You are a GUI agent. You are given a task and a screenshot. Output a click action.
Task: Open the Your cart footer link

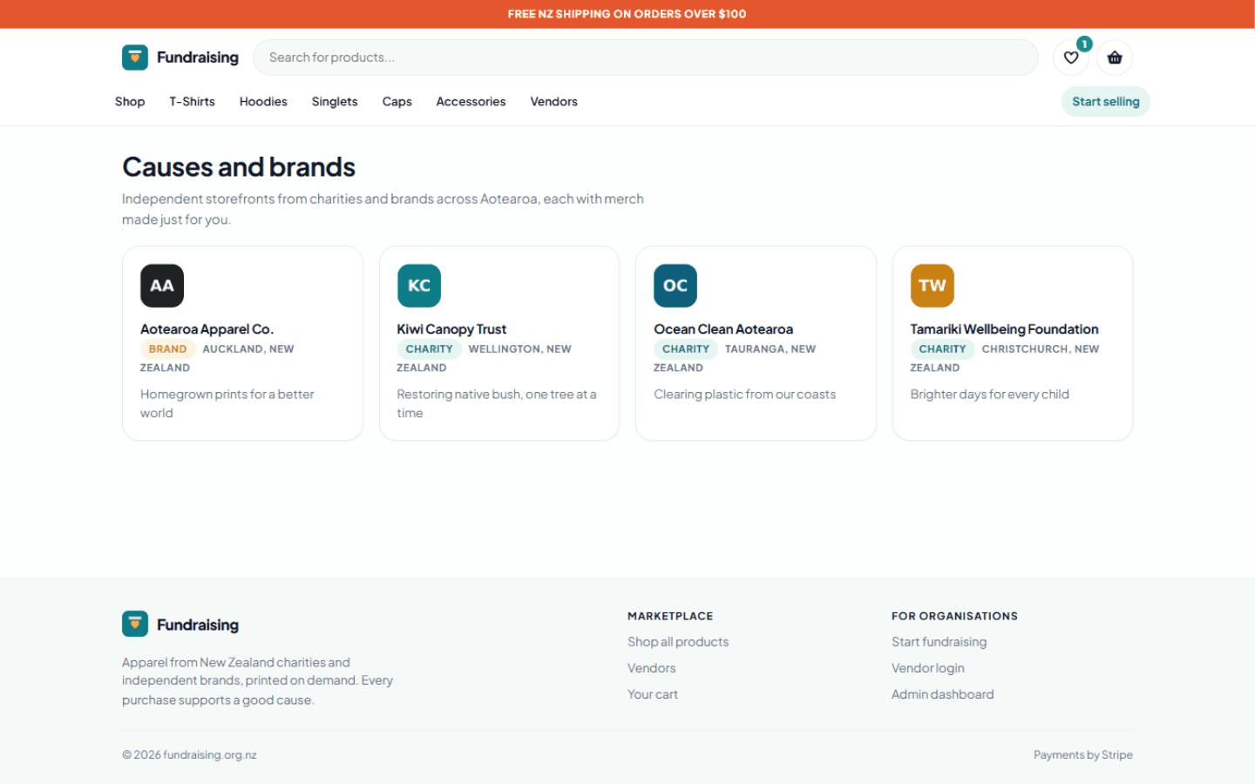click(x=653, y=694)
